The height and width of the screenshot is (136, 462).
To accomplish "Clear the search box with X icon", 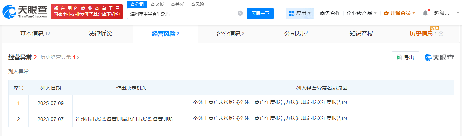I will (240, 13).
